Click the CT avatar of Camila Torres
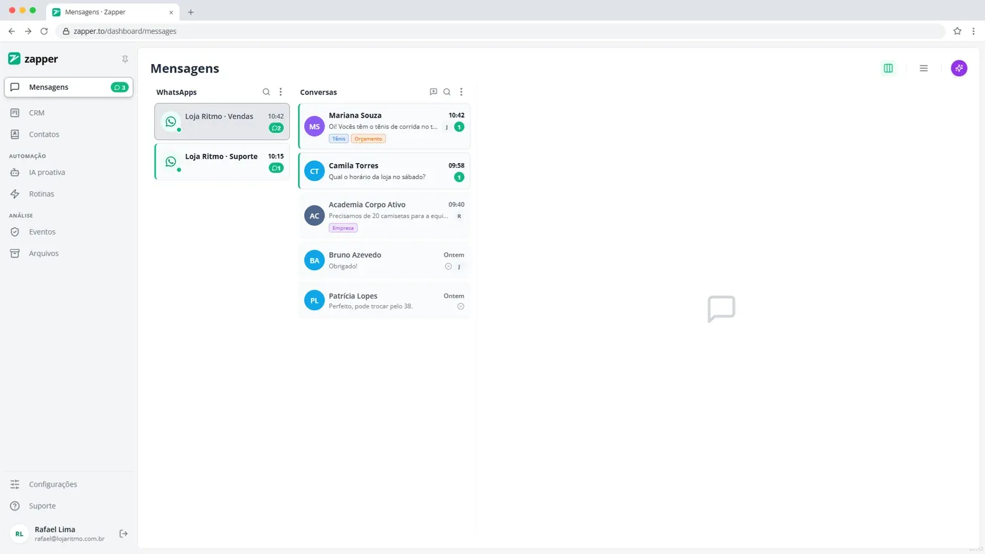The image size is (985, 554). pyautogui.click(x=315, y=171)
